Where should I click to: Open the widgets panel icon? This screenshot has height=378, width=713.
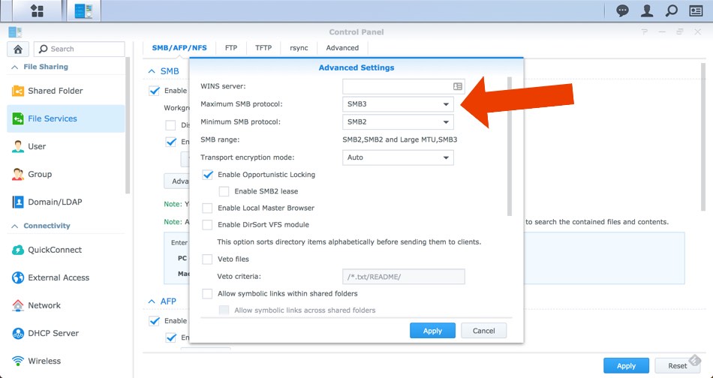coord(696,11)
